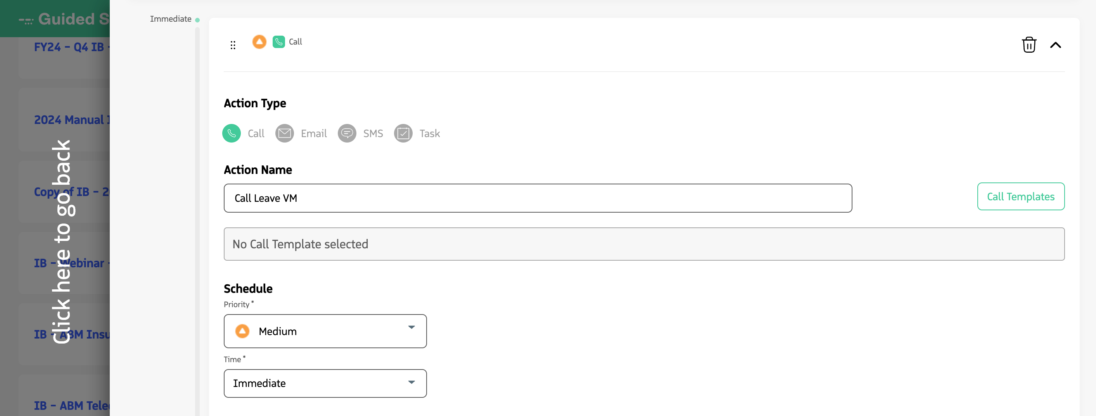Open the 2024 Manual cadence in the sidebar

click(71, 120)
